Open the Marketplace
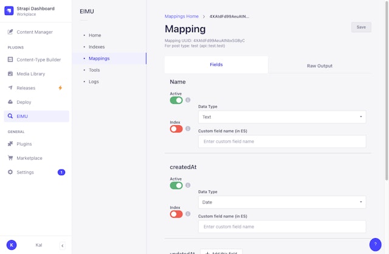The height and width of the screenshot is (254, 389). click(29, 158)
